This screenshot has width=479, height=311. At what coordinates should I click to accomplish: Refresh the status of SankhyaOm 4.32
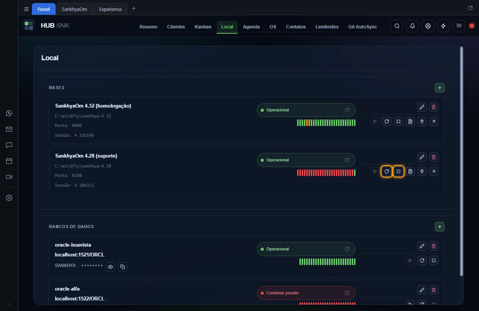click(x=347, y=110)
